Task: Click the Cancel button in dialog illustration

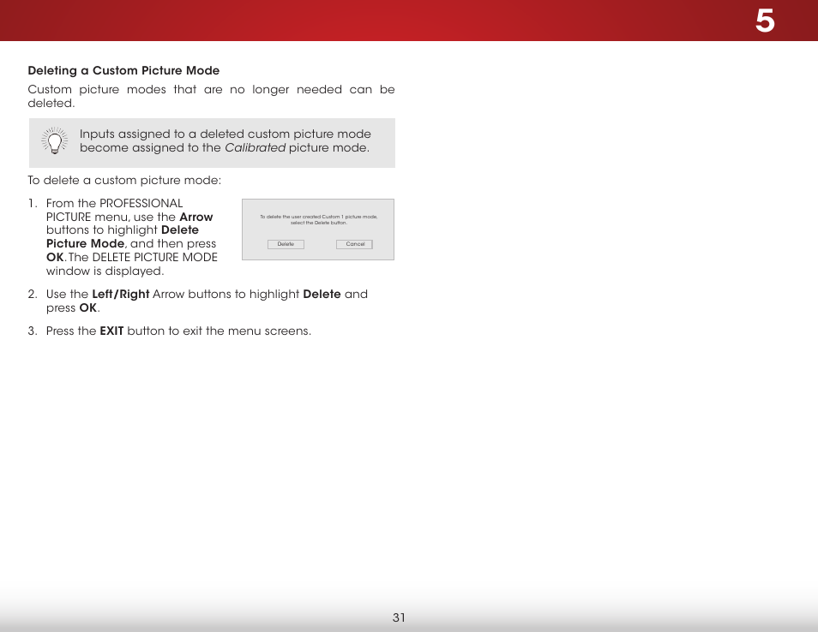Action: tap(354, 244)
